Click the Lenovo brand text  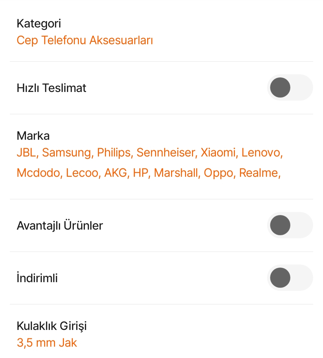260,153
